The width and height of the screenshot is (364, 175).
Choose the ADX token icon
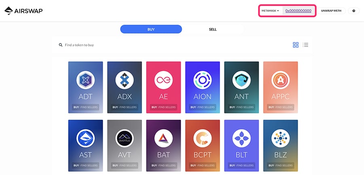(124, 80)
